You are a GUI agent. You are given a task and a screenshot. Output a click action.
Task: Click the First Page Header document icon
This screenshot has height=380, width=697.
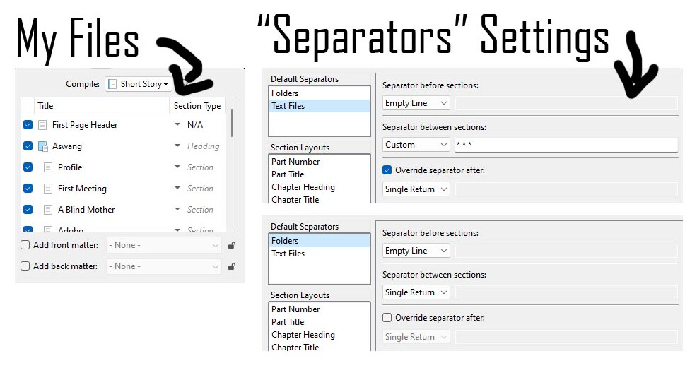[42, 125]
